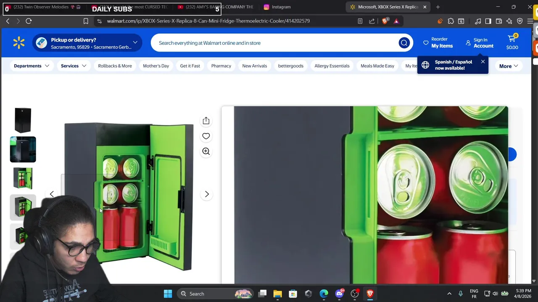Toggle reader mode in the address bar
The width and height of the screenshot is (538, 302).
point(360,21)
